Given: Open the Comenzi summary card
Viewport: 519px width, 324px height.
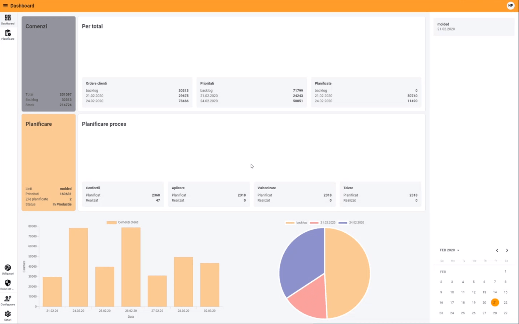Looking at the screenshot, I should (x=48, y=64).
